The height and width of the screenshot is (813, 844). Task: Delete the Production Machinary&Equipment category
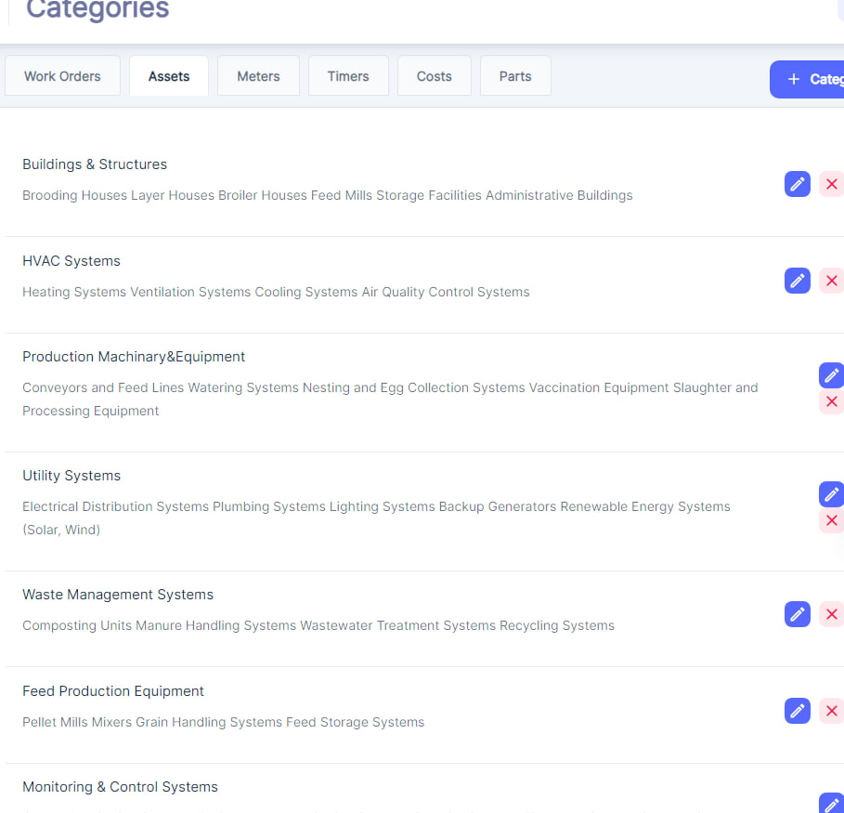coord(831,402)
